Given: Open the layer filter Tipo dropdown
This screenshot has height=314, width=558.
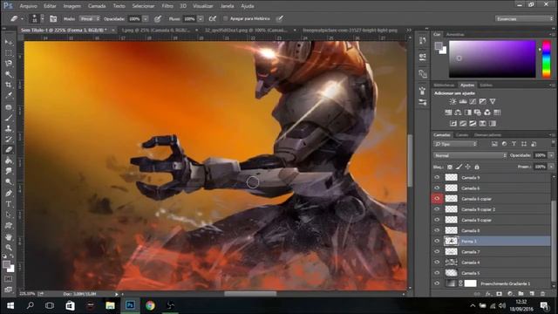Looking at the screenshot, I should click(x=455, y=144).
